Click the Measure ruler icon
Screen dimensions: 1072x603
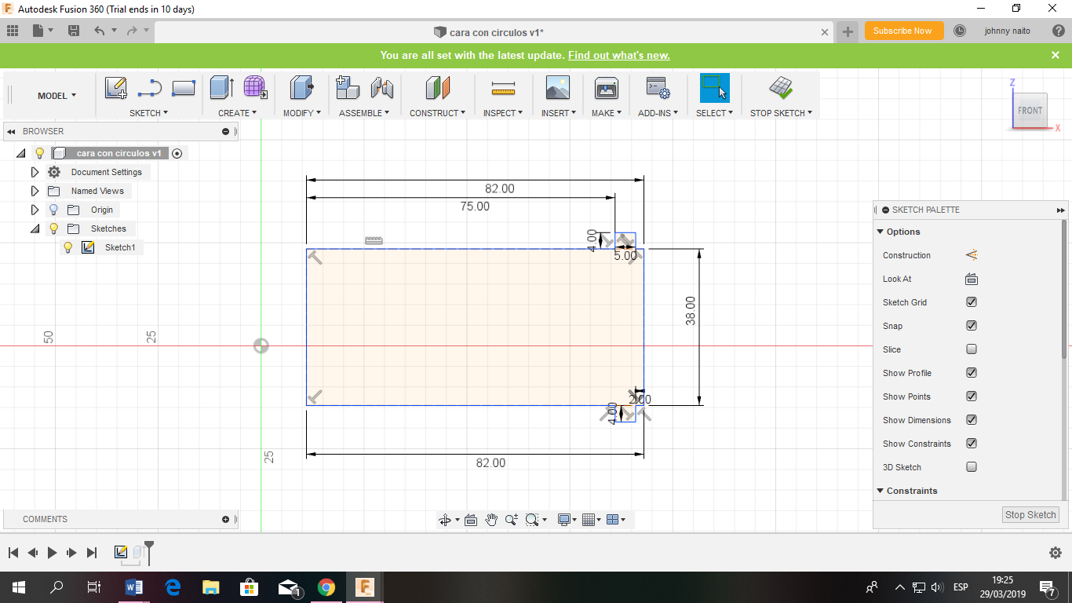point(503,88)
